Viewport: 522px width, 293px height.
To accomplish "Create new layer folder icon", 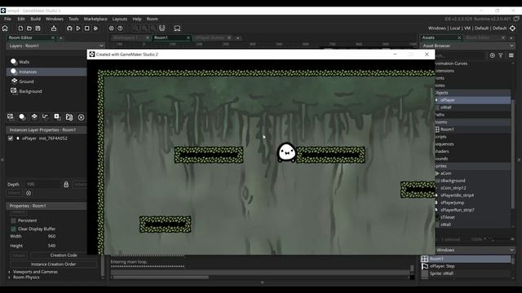I will 69,117.
